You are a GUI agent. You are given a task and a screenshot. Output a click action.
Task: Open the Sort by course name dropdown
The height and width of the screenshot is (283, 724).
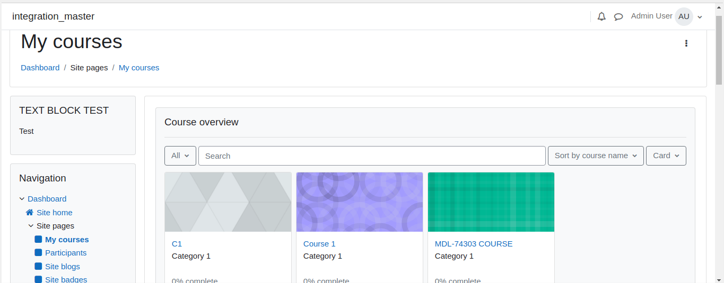596,156
